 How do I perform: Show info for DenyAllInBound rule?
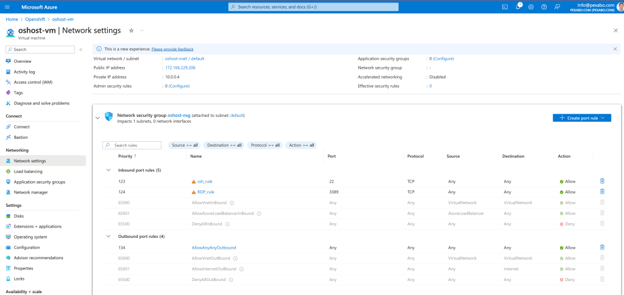(x=227, y=224)
